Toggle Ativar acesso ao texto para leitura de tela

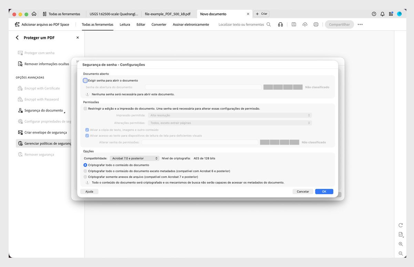click(87, 136)
